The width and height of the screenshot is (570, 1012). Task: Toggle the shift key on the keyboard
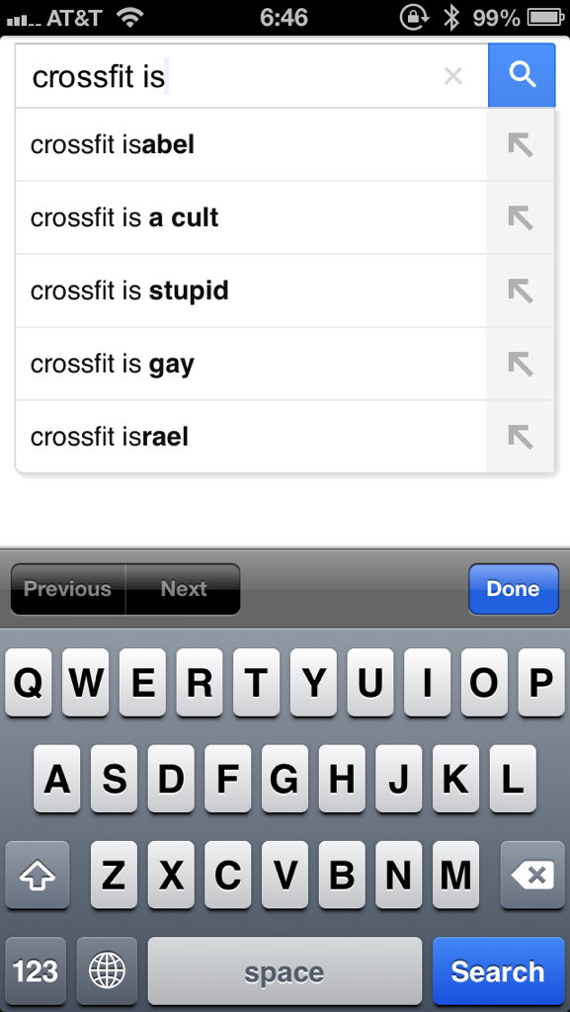(x=37, y=876)
